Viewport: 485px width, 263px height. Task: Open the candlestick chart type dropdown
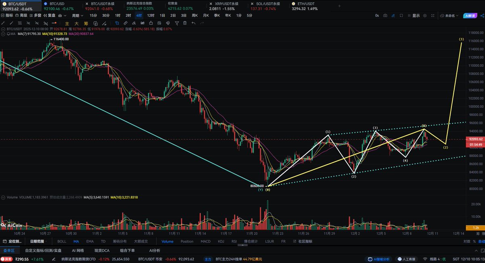point(62,15)
